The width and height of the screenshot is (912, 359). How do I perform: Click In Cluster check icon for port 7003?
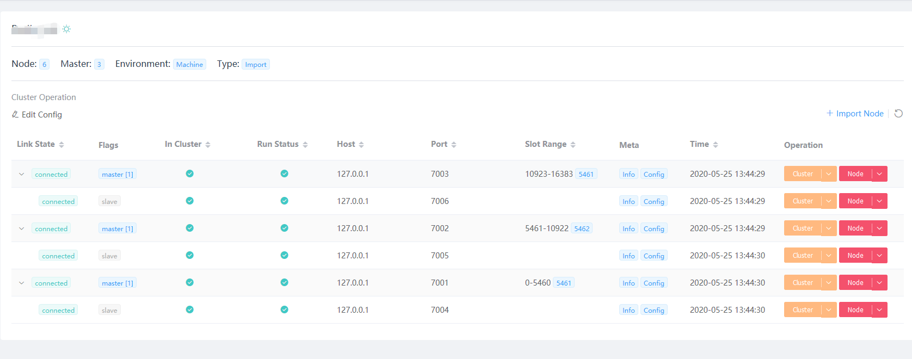[189, 174]
